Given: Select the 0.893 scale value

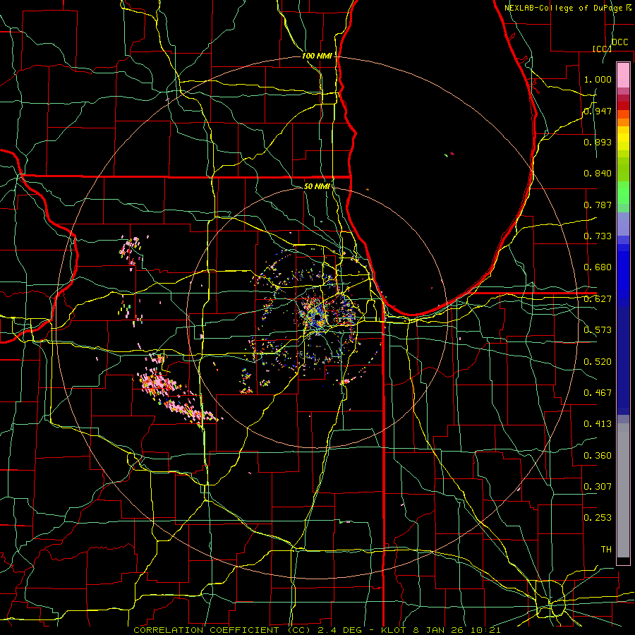Looking at the screenshot, I should 598,142.
